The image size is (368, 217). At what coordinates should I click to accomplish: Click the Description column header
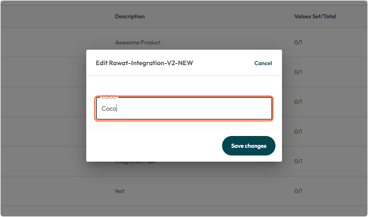(x=130, y=16)
